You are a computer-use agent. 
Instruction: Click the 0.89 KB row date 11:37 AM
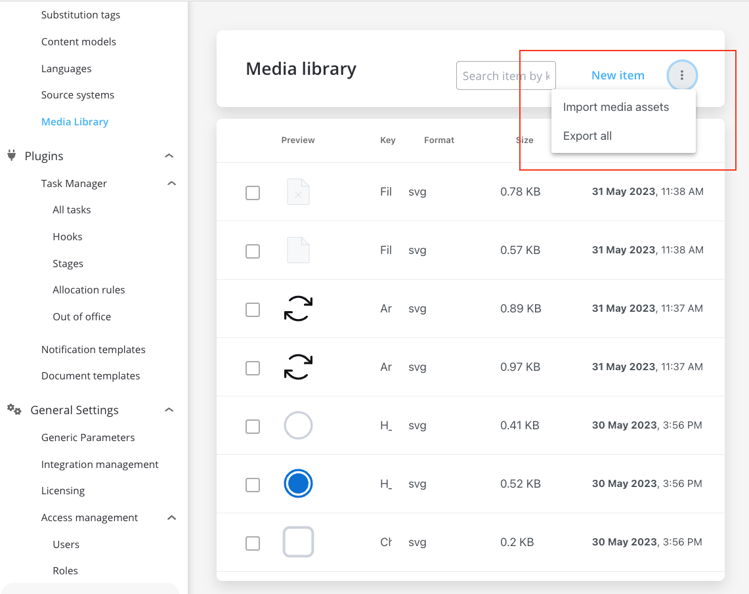647,308
